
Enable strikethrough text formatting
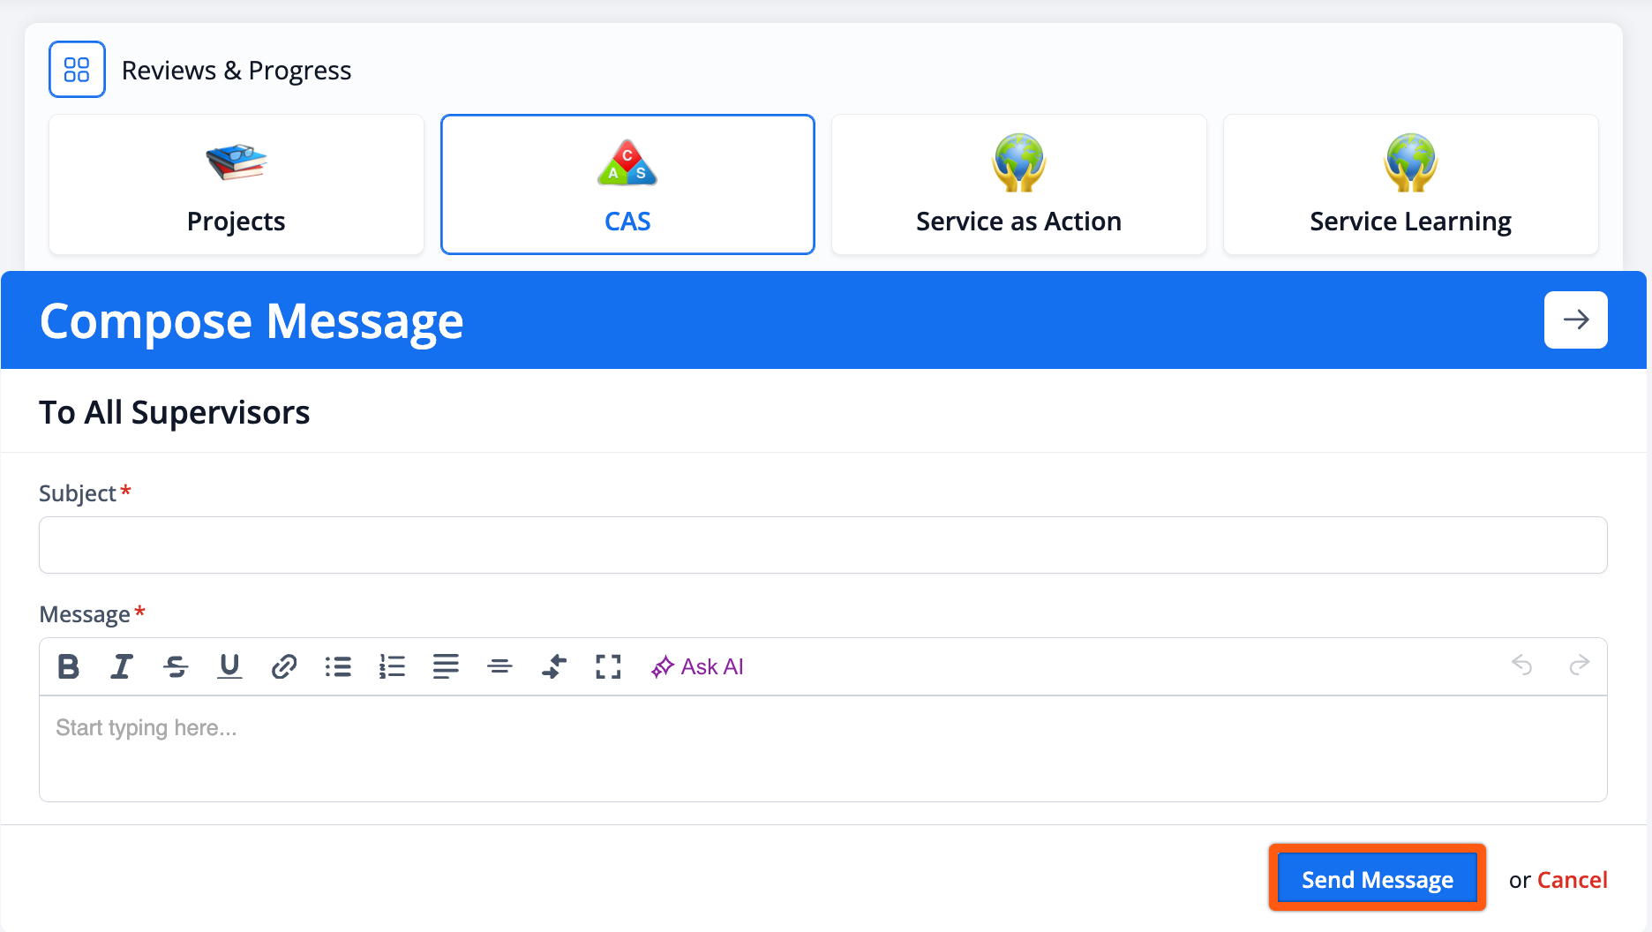coord(176,666)
